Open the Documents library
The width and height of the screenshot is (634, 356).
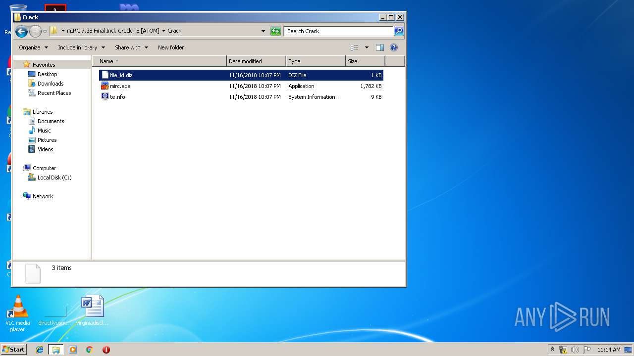[x=51, y=121]
